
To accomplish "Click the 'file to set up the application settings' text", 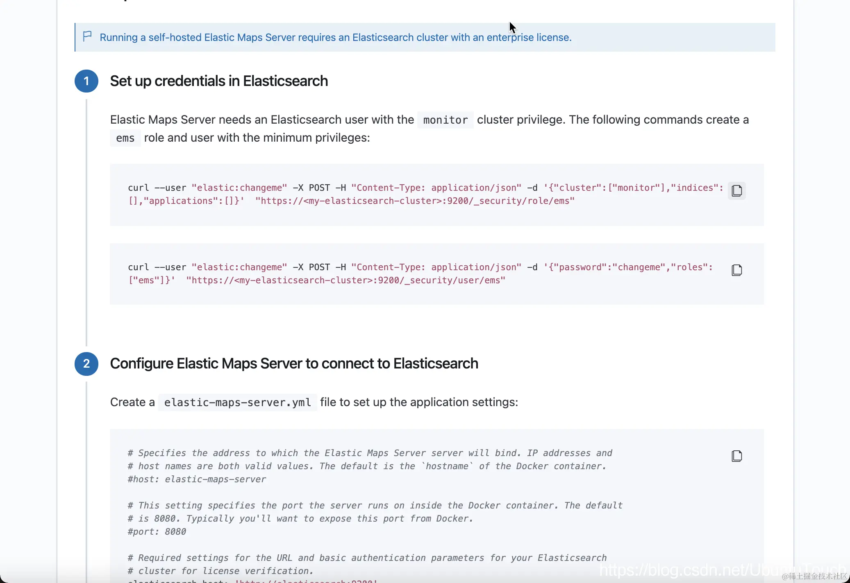I will coord(419,402).
